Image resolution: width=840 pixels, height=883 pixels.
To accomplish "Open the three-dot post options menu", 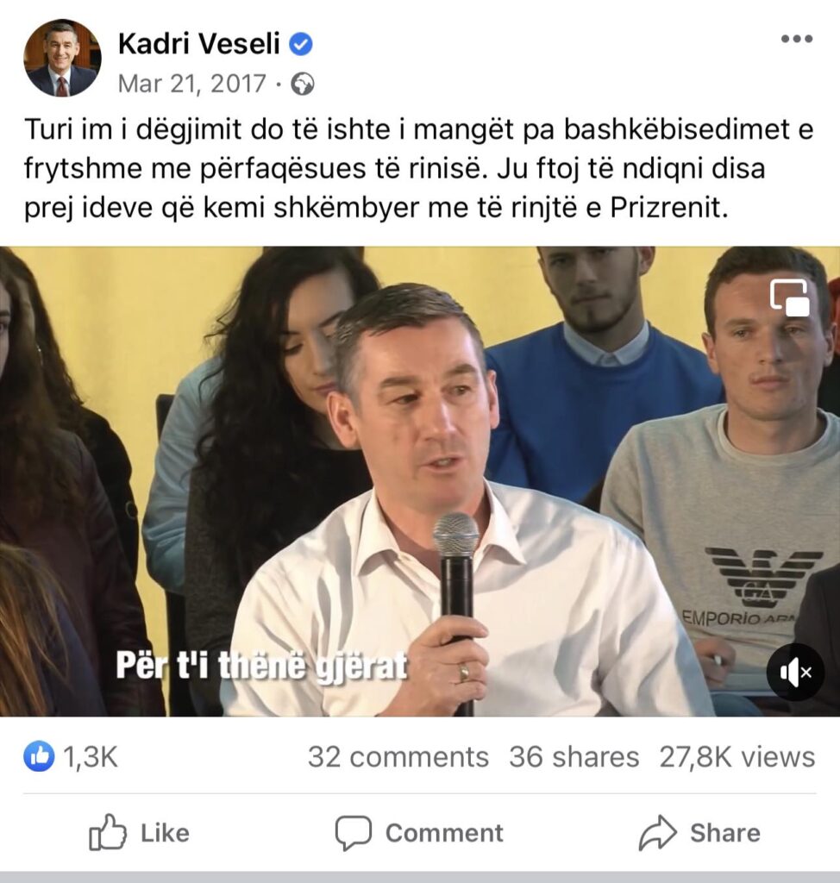I will point(797,39).
